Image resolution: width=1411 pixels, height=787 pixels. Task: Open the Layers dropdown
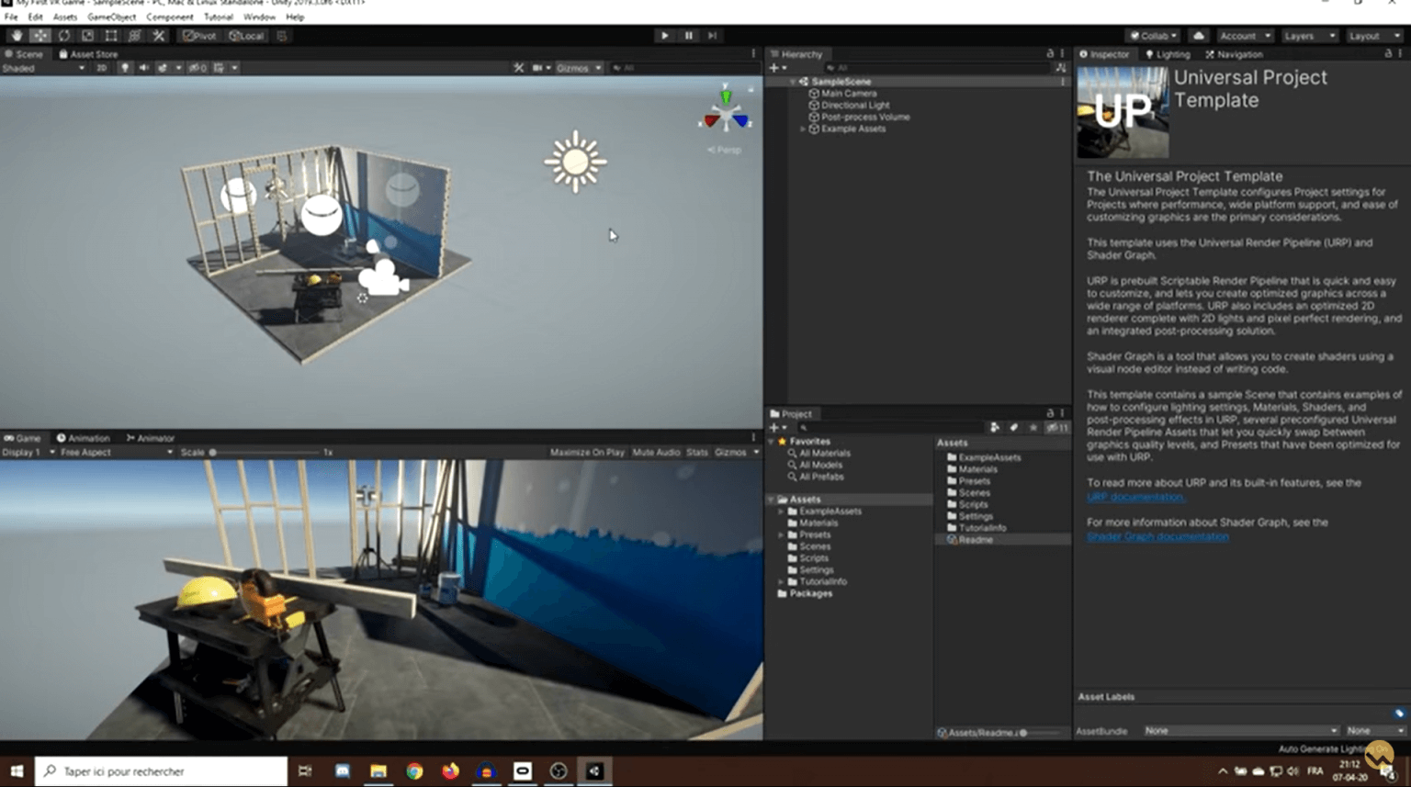pos(1309,36)
